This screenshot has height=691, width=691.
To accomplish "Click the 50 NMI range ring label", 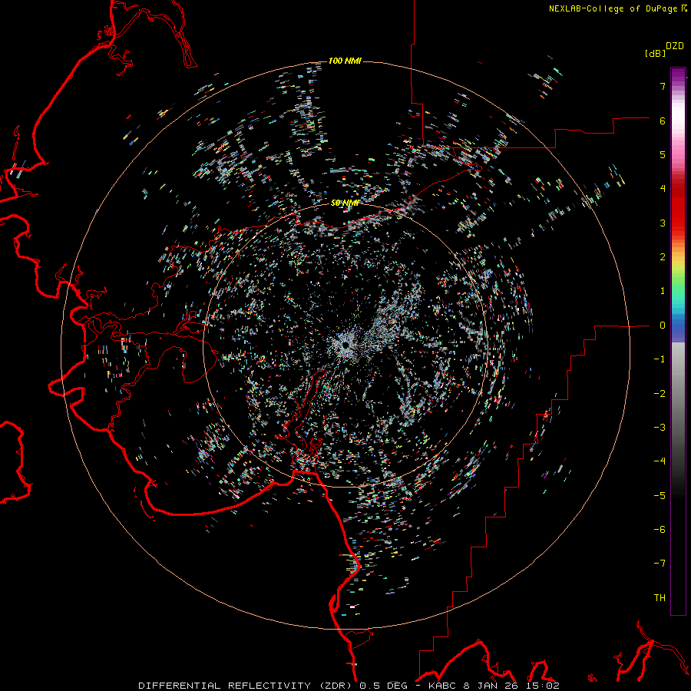I will (345, 203).
